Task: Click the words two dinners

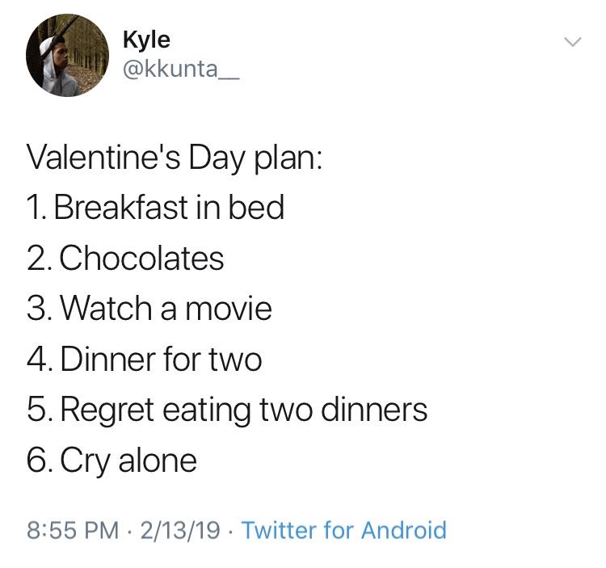Action: pyautogui.click(x=343, y=410)
